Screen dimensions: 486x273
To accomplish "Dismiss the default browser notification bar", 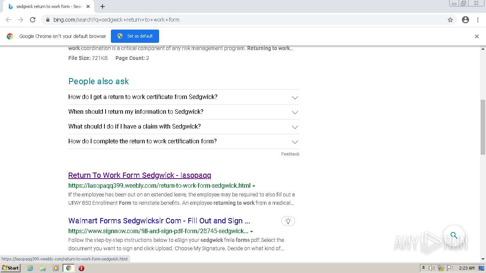I will click(477, 36).
